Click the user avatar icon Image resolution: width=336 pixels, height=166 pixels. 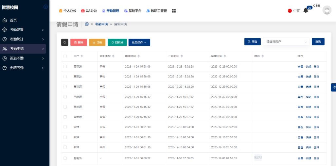pos(327,10)
